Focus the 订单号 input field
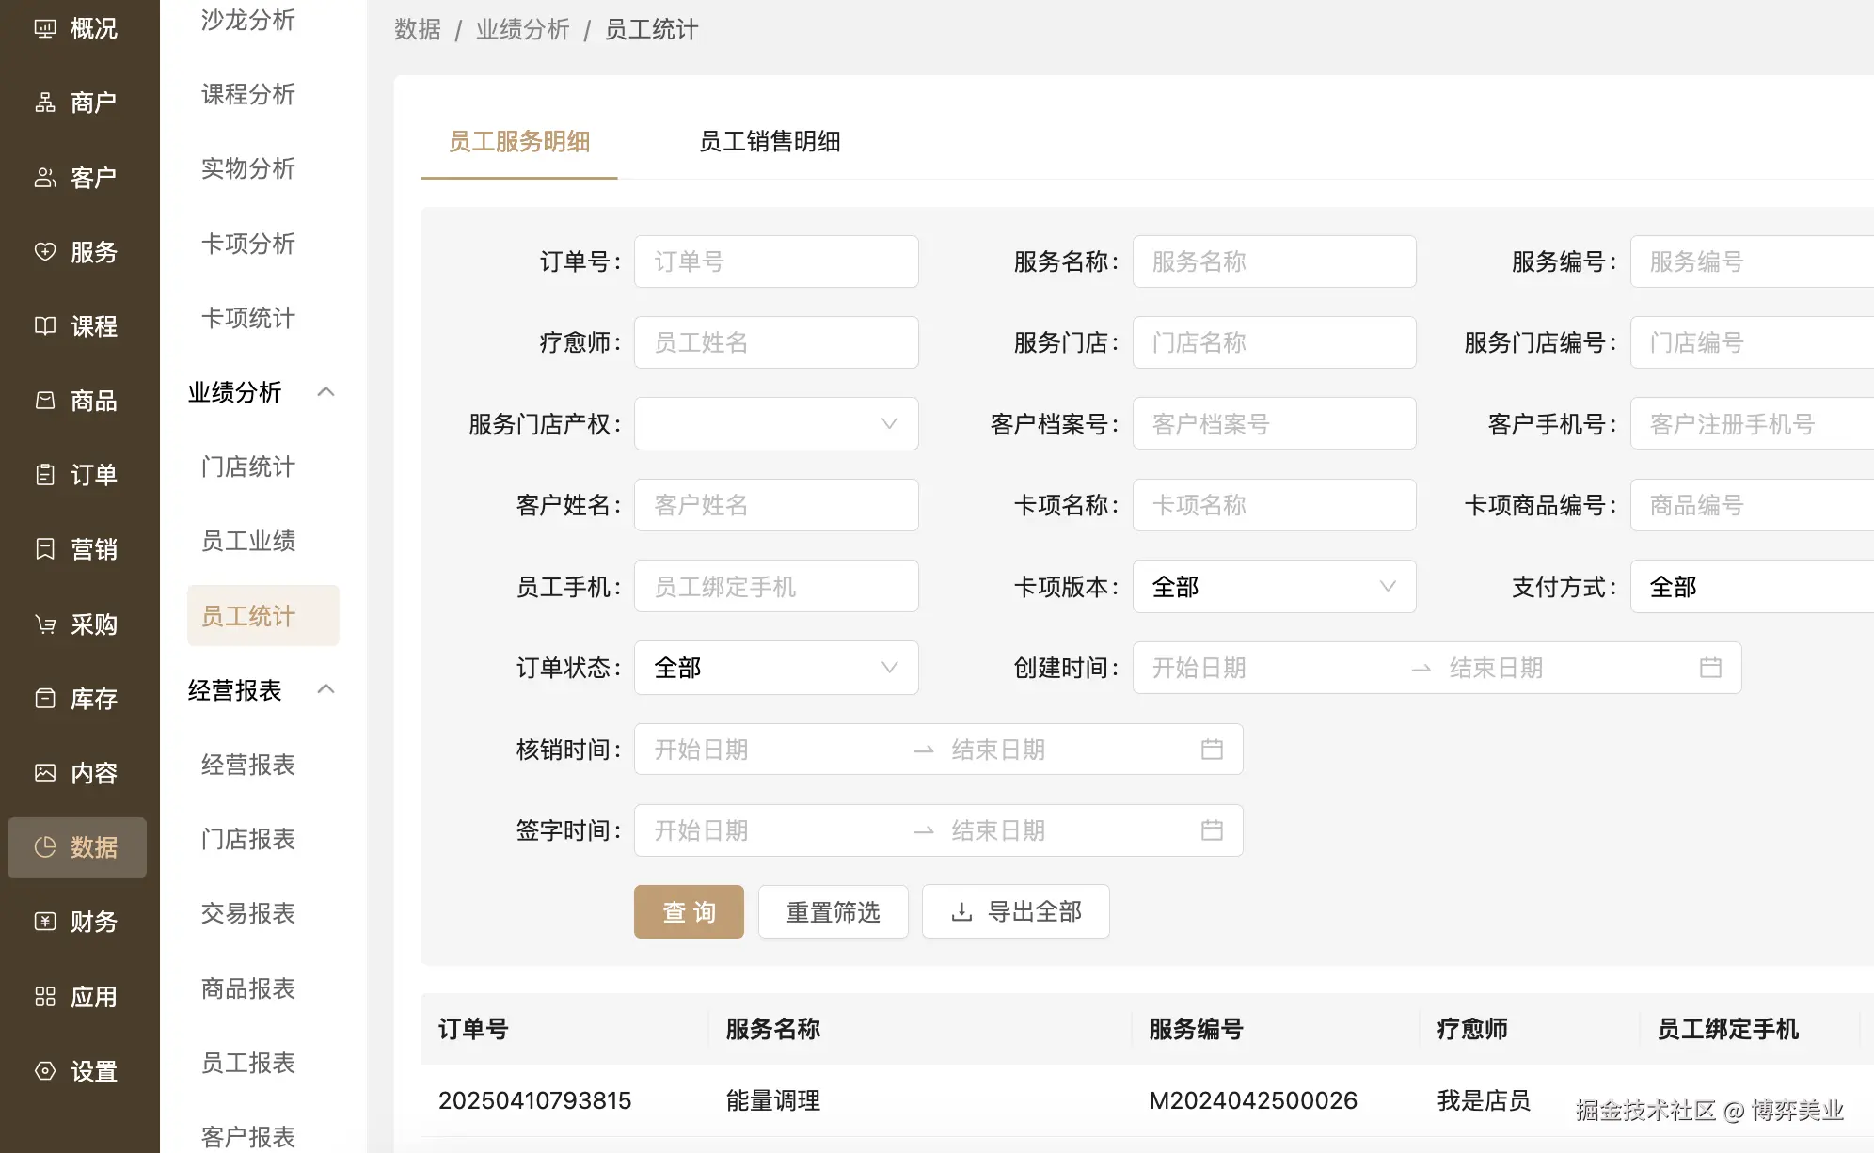The height and width of the screenshot is (1153, 1874). click(x=776, y=261)
